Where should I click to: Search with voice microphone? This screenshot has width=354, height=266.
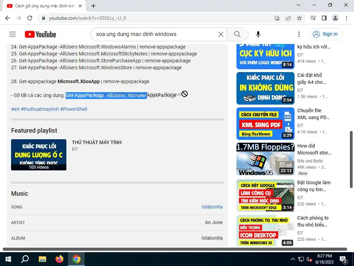(258, 34)
